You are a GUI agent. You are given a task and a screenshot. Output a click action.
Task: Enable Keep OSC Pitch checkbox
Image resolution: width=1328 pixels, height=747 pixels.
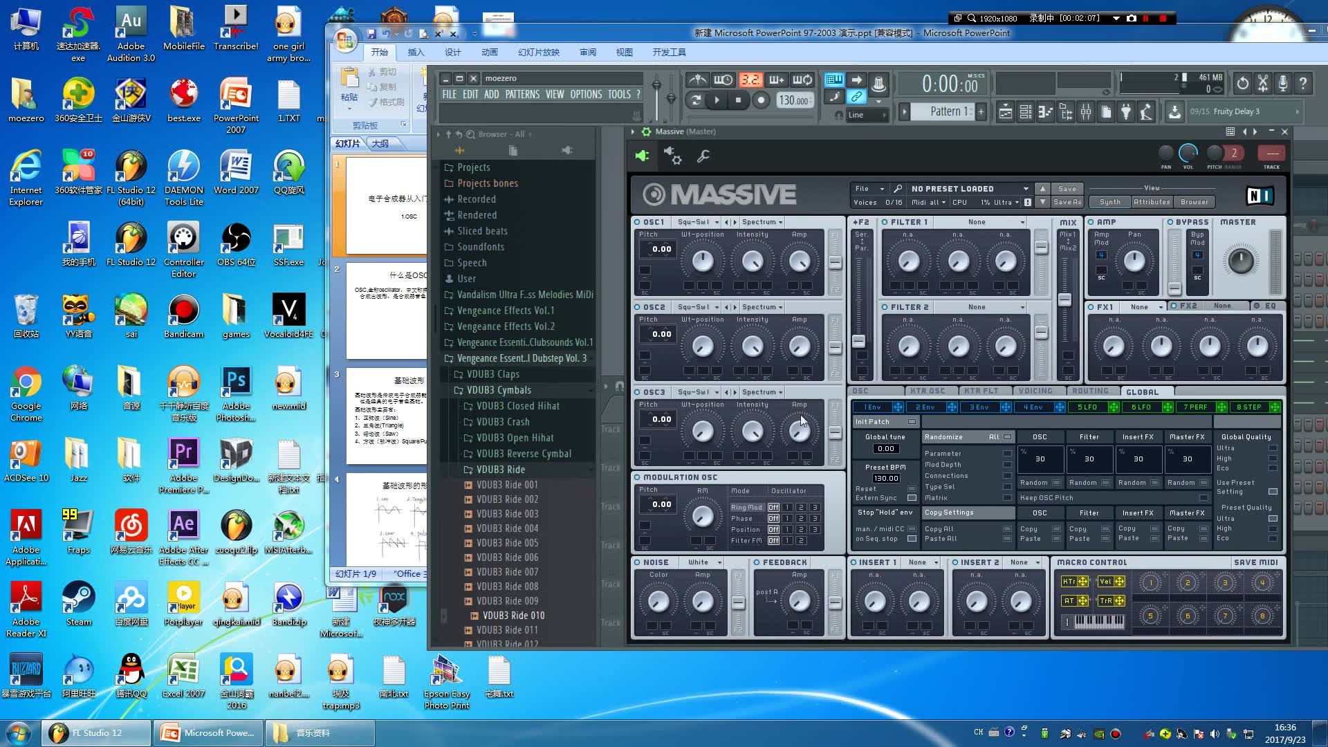click(1203, 498)
